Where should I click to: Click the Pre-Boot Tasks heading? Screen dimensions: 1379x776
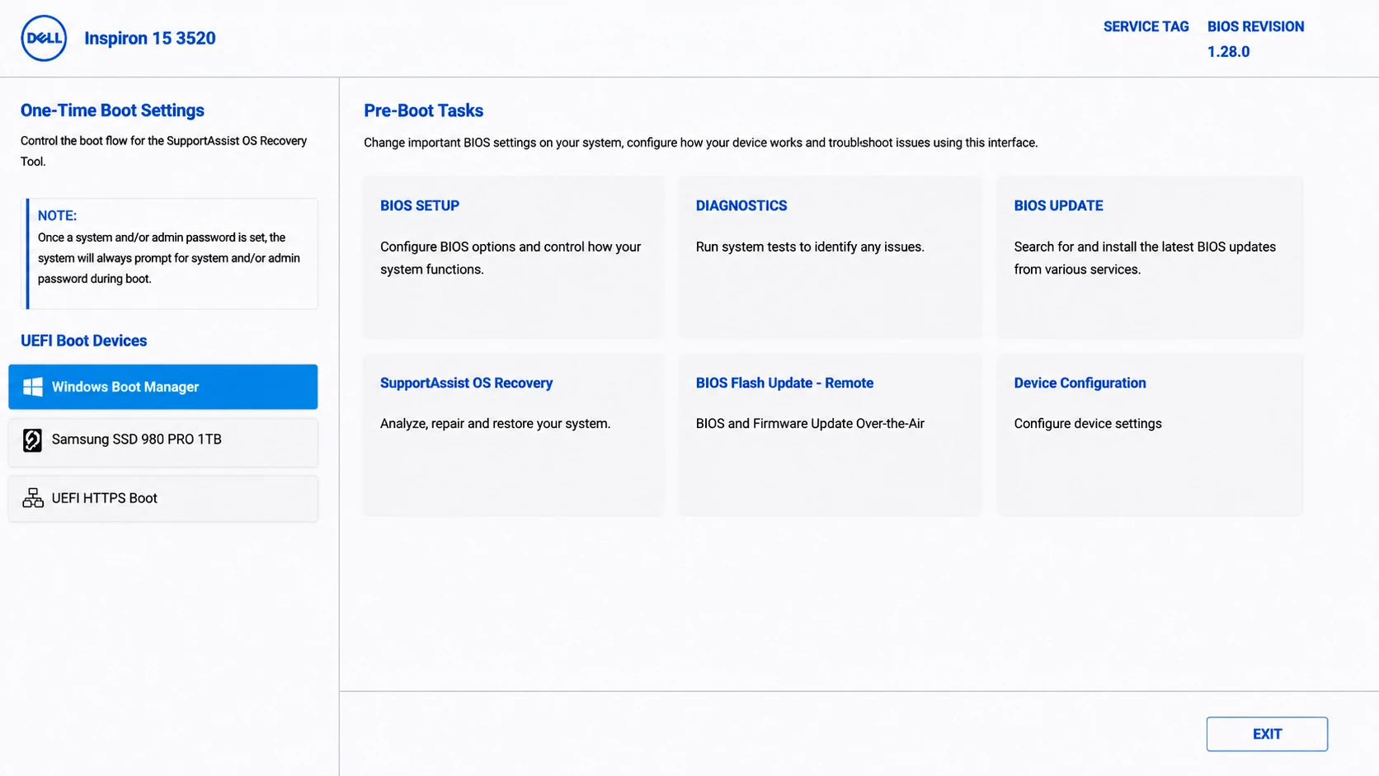point(423,111)
